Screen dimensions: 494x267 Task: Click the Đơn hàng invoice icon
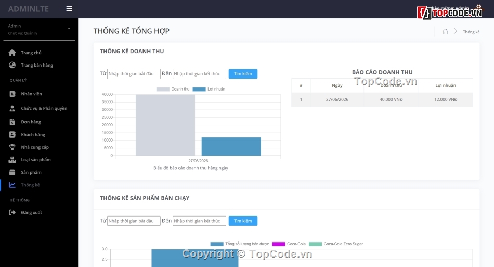click(12, 122)
